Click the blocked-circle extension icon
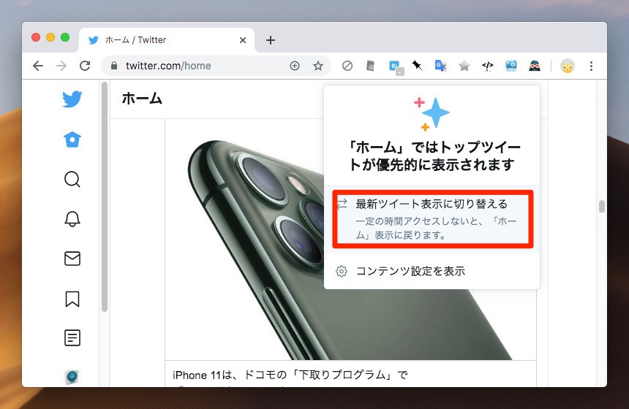 pyautogui.click(x=347, y=66)
